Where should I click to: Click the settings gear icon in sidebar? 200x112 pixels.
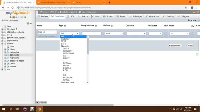click(x=22, y=17)
